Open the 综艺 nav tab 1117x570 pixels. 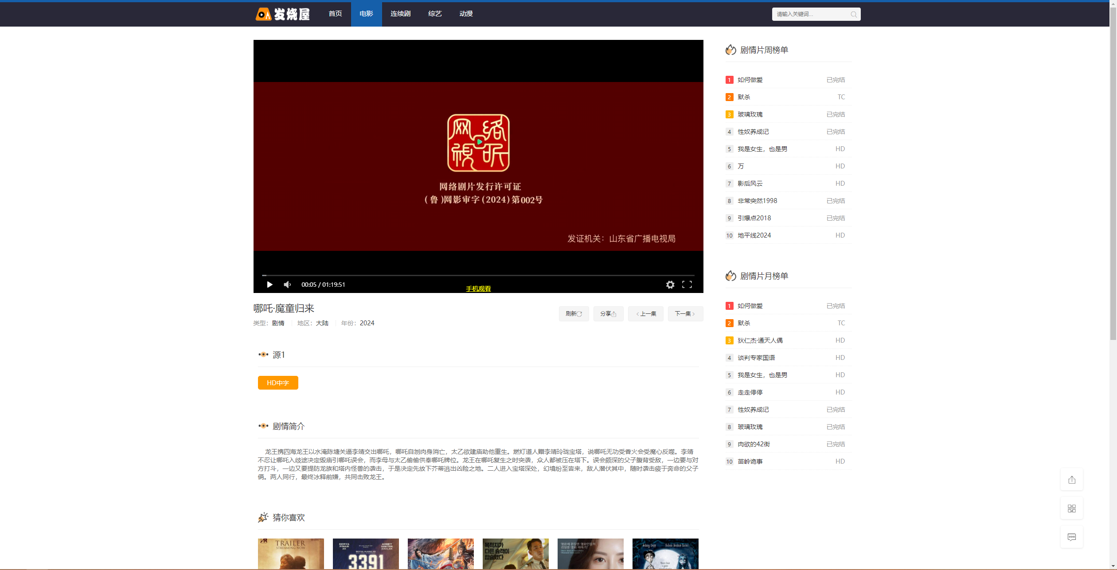pos(435,14)
